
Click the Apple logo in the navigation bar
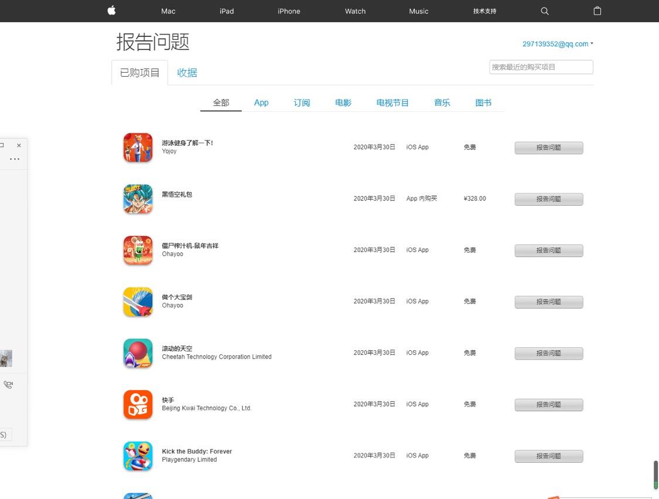tap(111, 11)
